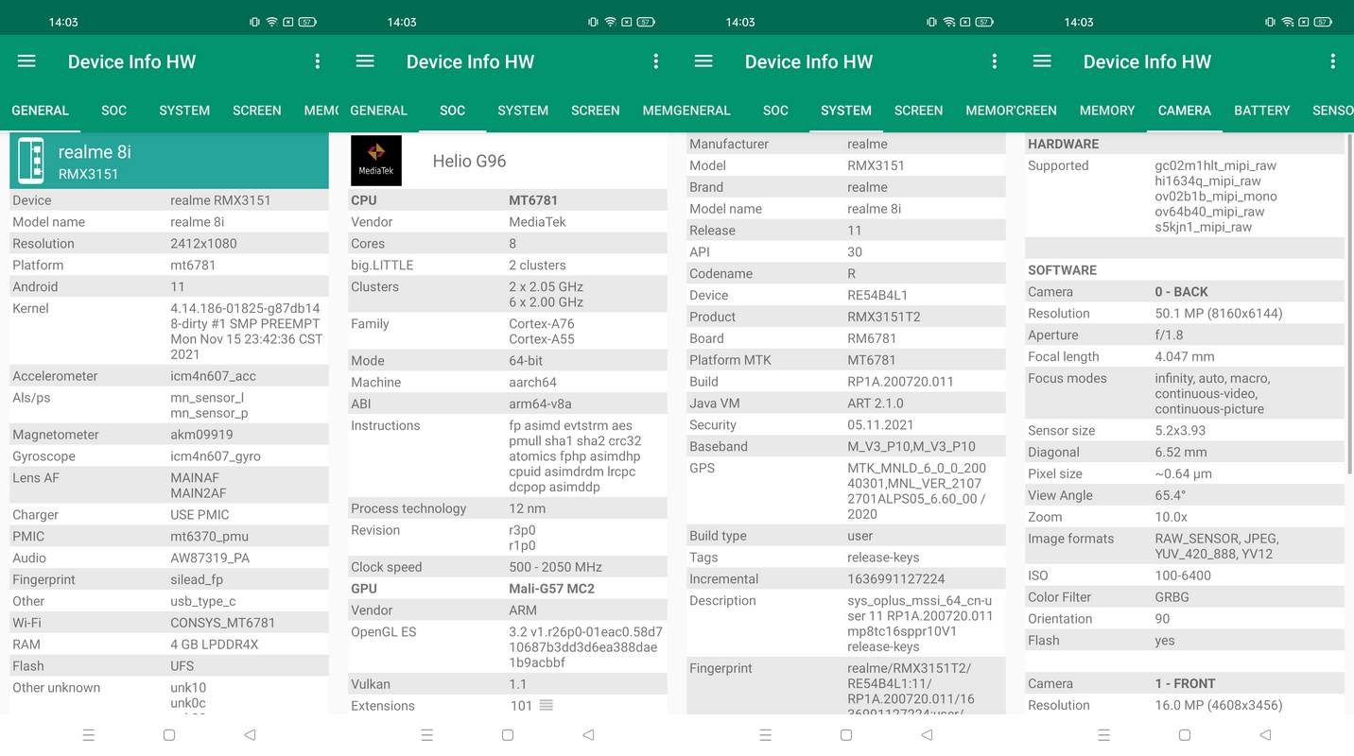Viewport: 1354px width, 756px height.
Task: Tap Android back button under the System screen
Action: [927, 734]
